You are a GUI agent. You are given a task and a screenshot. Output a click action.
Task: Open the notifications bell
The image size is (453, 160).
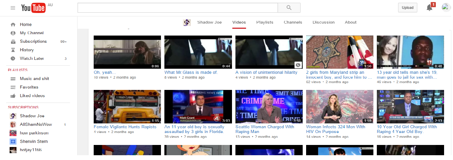click(x=429, y=8)
